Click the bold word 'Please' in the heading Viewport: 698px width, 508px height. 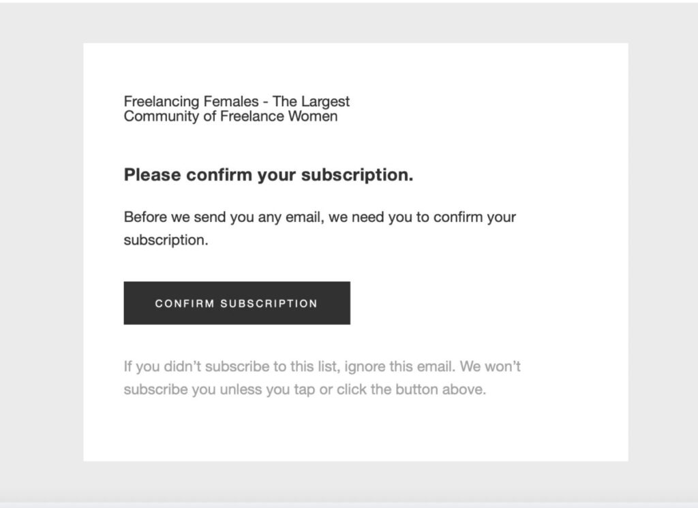152,175
